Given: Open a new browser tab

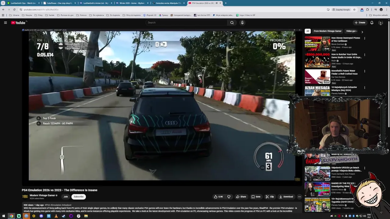Looking at the screenshot, I should point(225,3).
